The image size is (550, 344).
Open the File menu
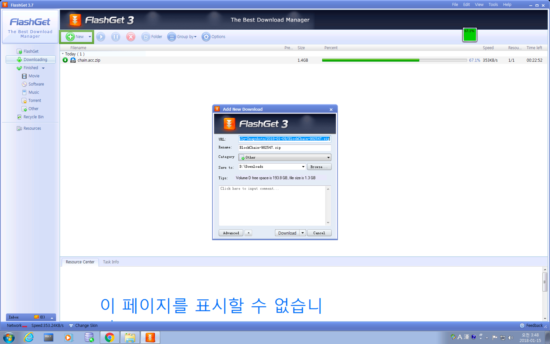pos(455,5)
